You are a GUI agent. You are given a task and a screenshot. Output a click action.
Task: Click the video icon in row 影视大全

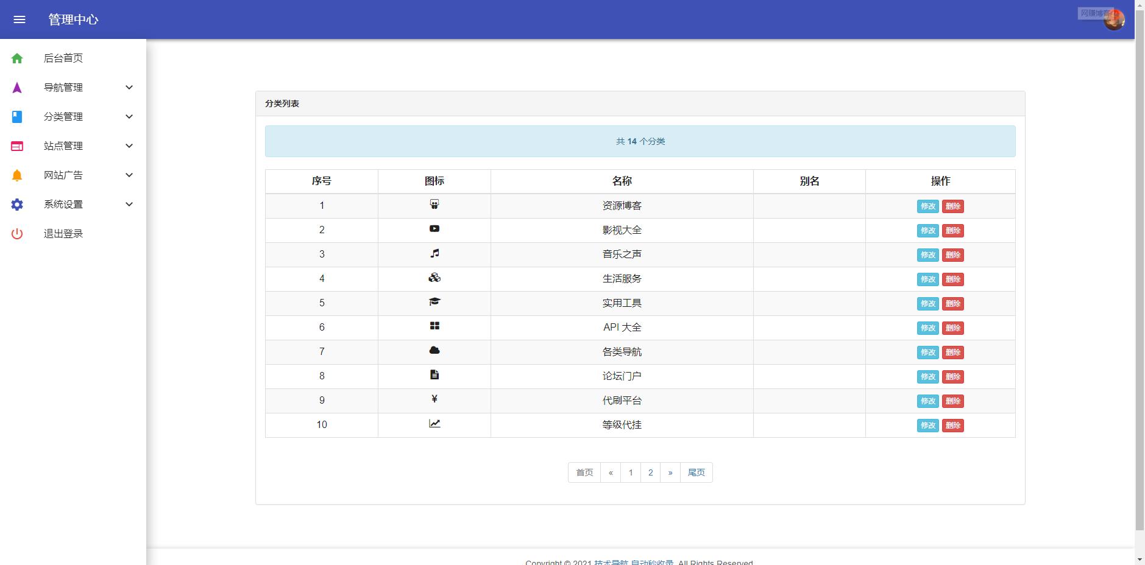(434, 229)
